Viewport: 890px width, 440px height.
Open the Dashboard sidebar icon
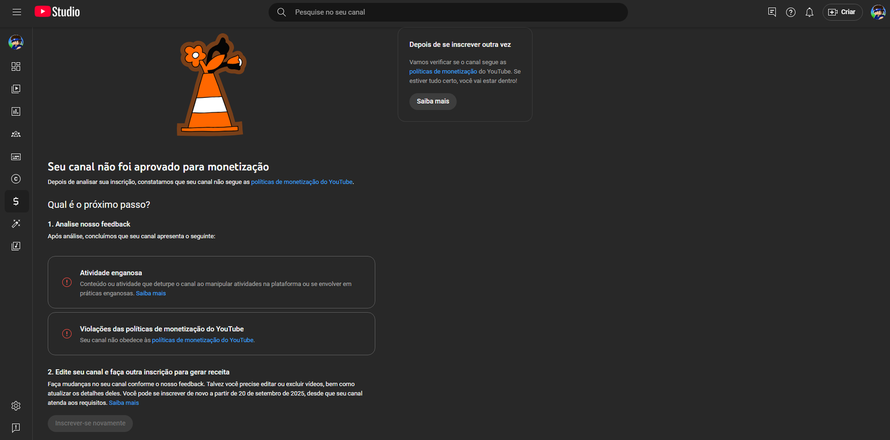pos(16,66)
